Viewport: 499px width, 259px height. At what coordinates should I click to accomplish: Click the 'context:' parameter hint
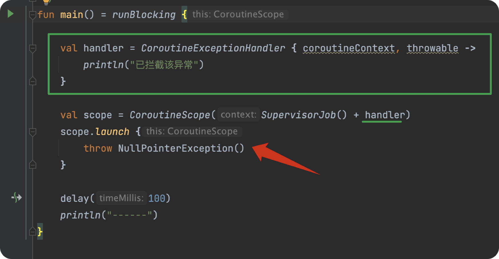click(x=238, y=115)
